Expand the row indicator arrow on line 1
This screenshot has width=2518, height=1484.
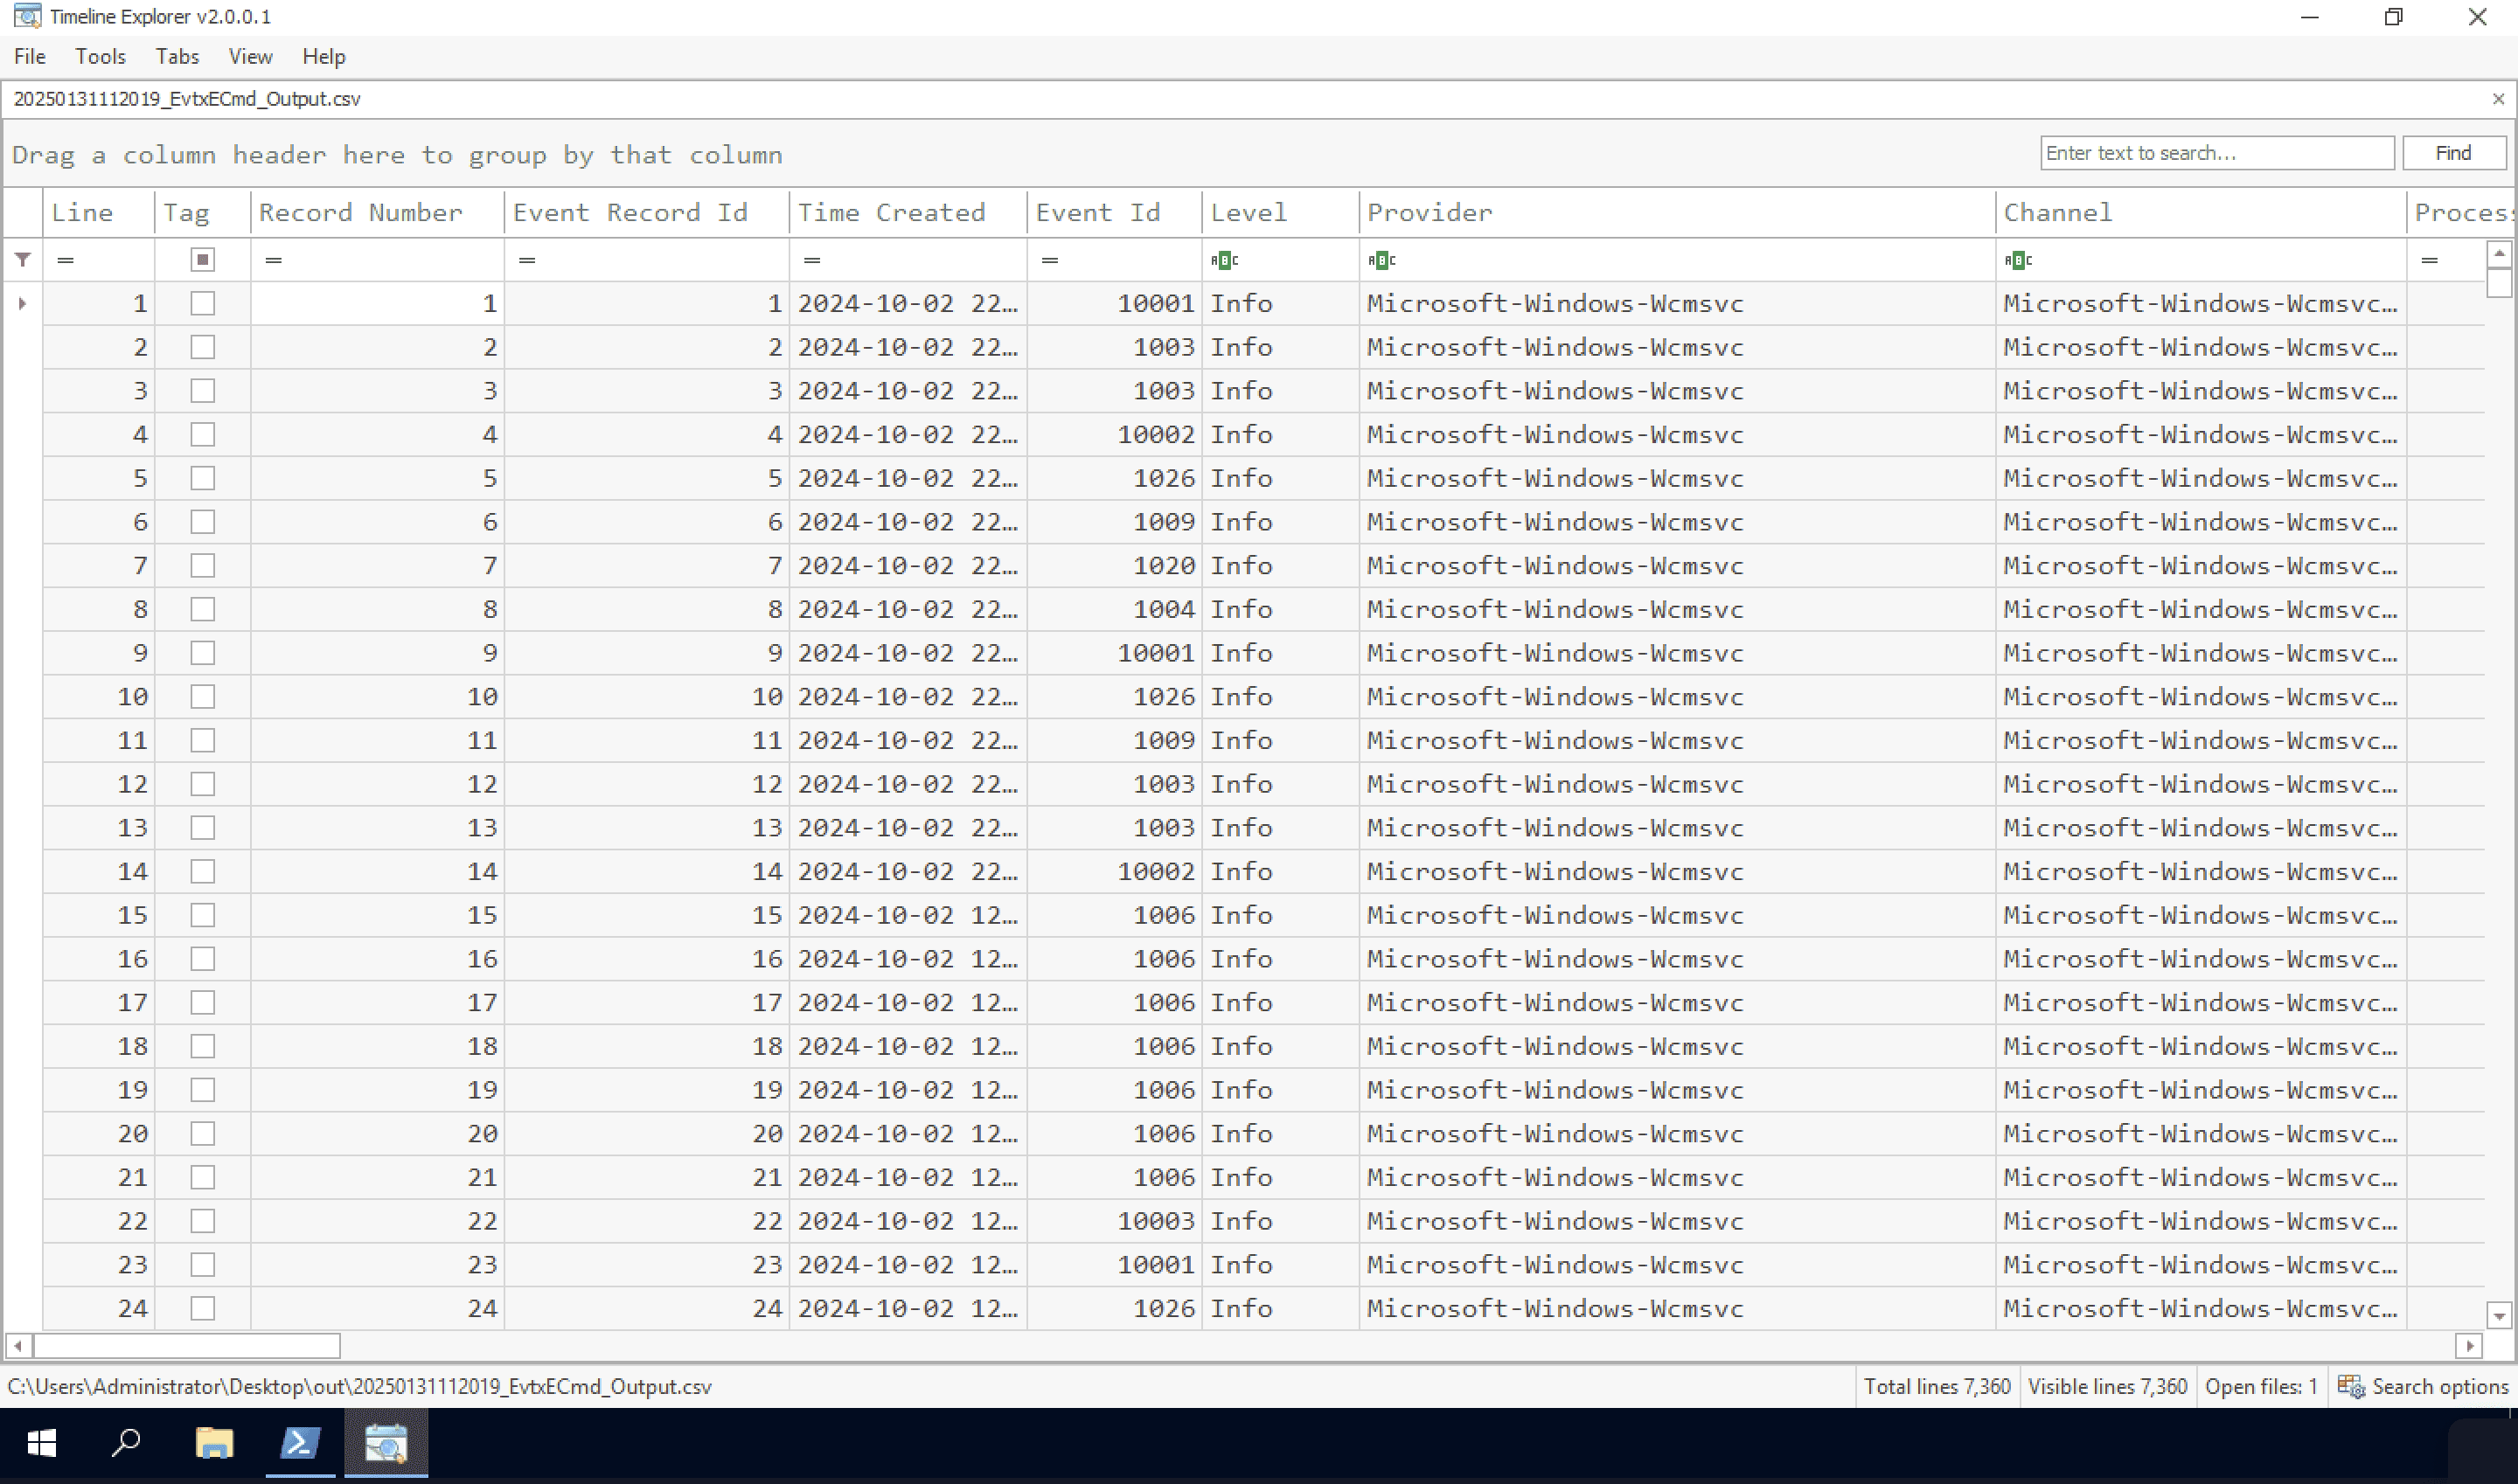(22, 303)
